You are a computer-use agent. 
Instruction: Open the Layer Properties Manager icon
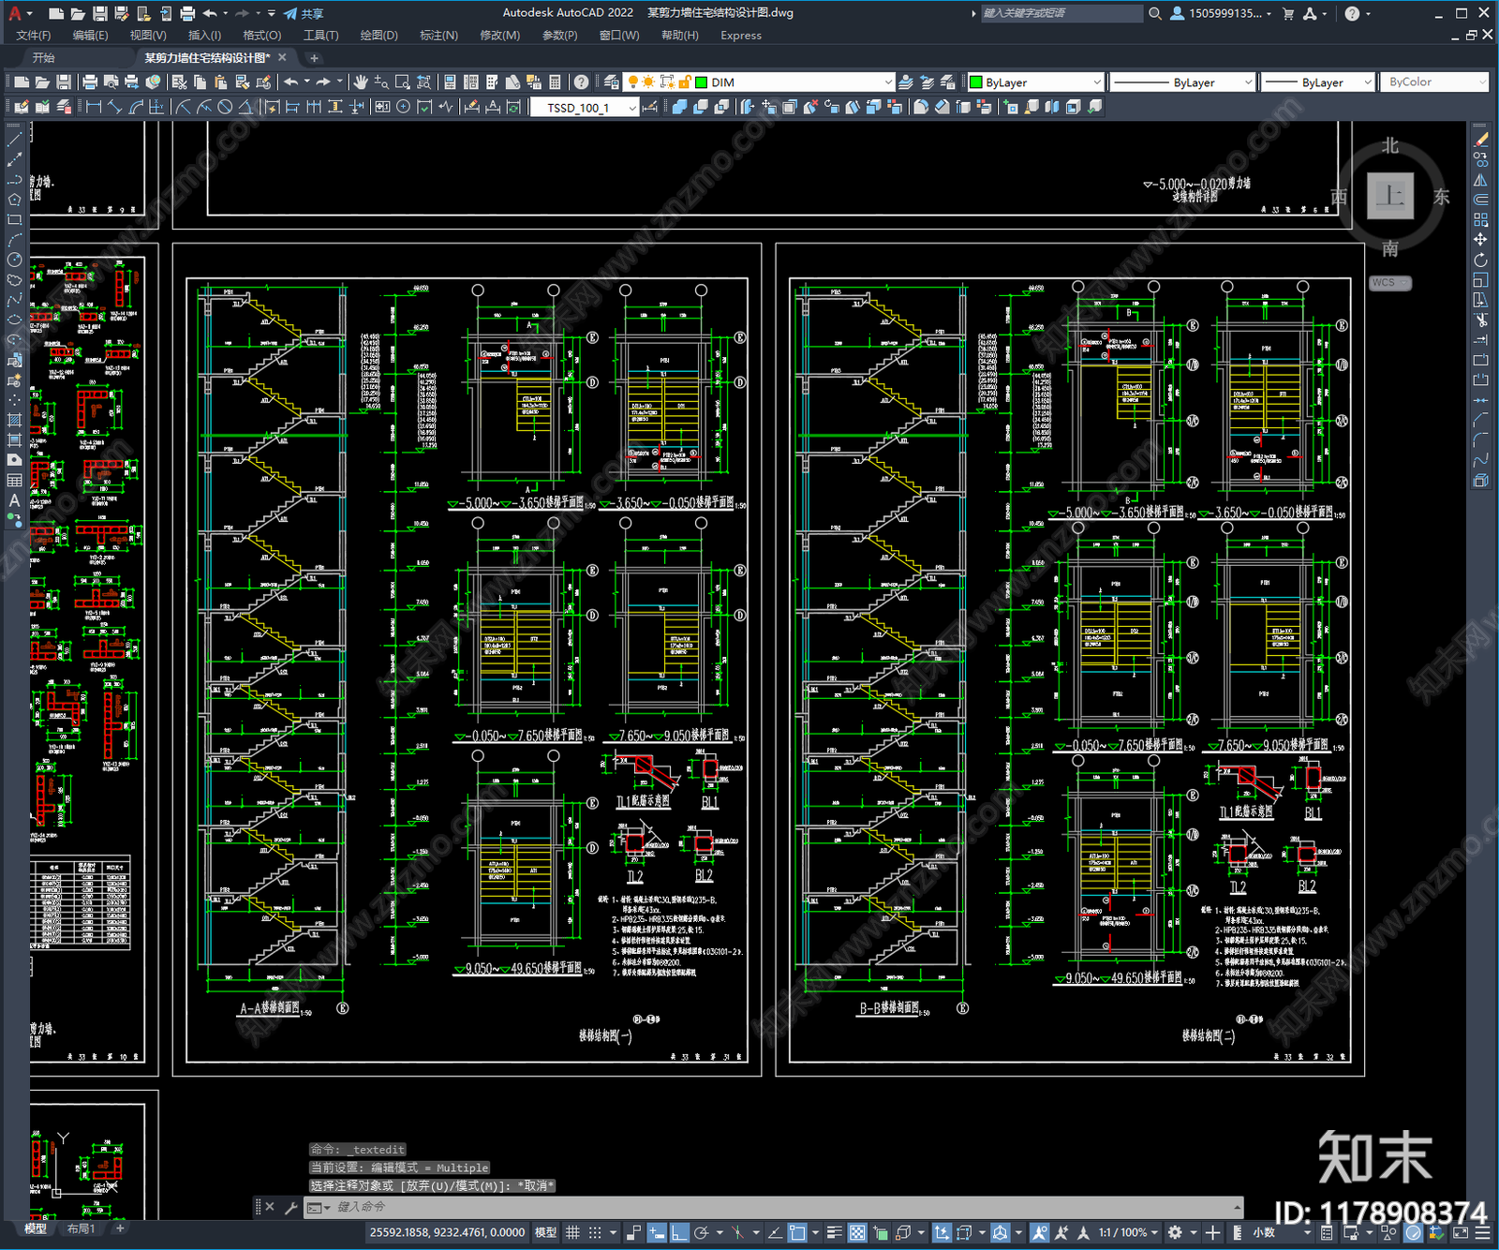pyautogui.click(x=612, y=82)
